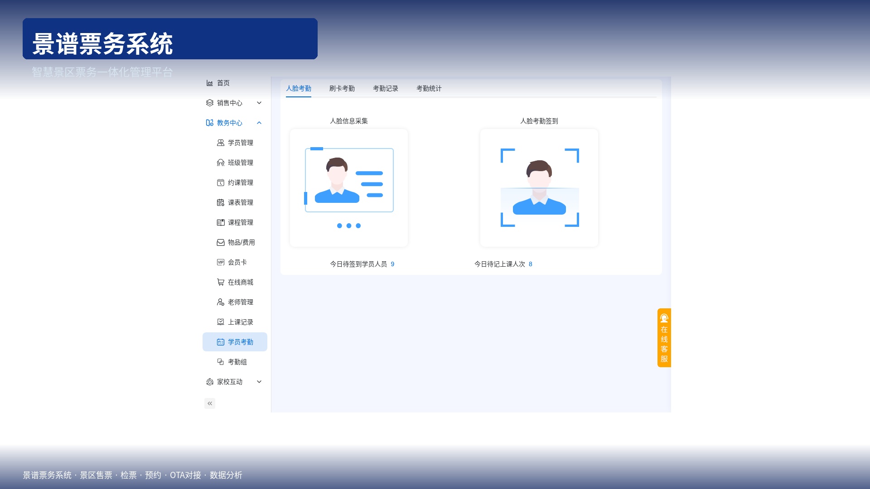Open the 人脸信息采集 card image
Image resolution: width=870 pixels, height=489 pixels.
pos(349,188)
